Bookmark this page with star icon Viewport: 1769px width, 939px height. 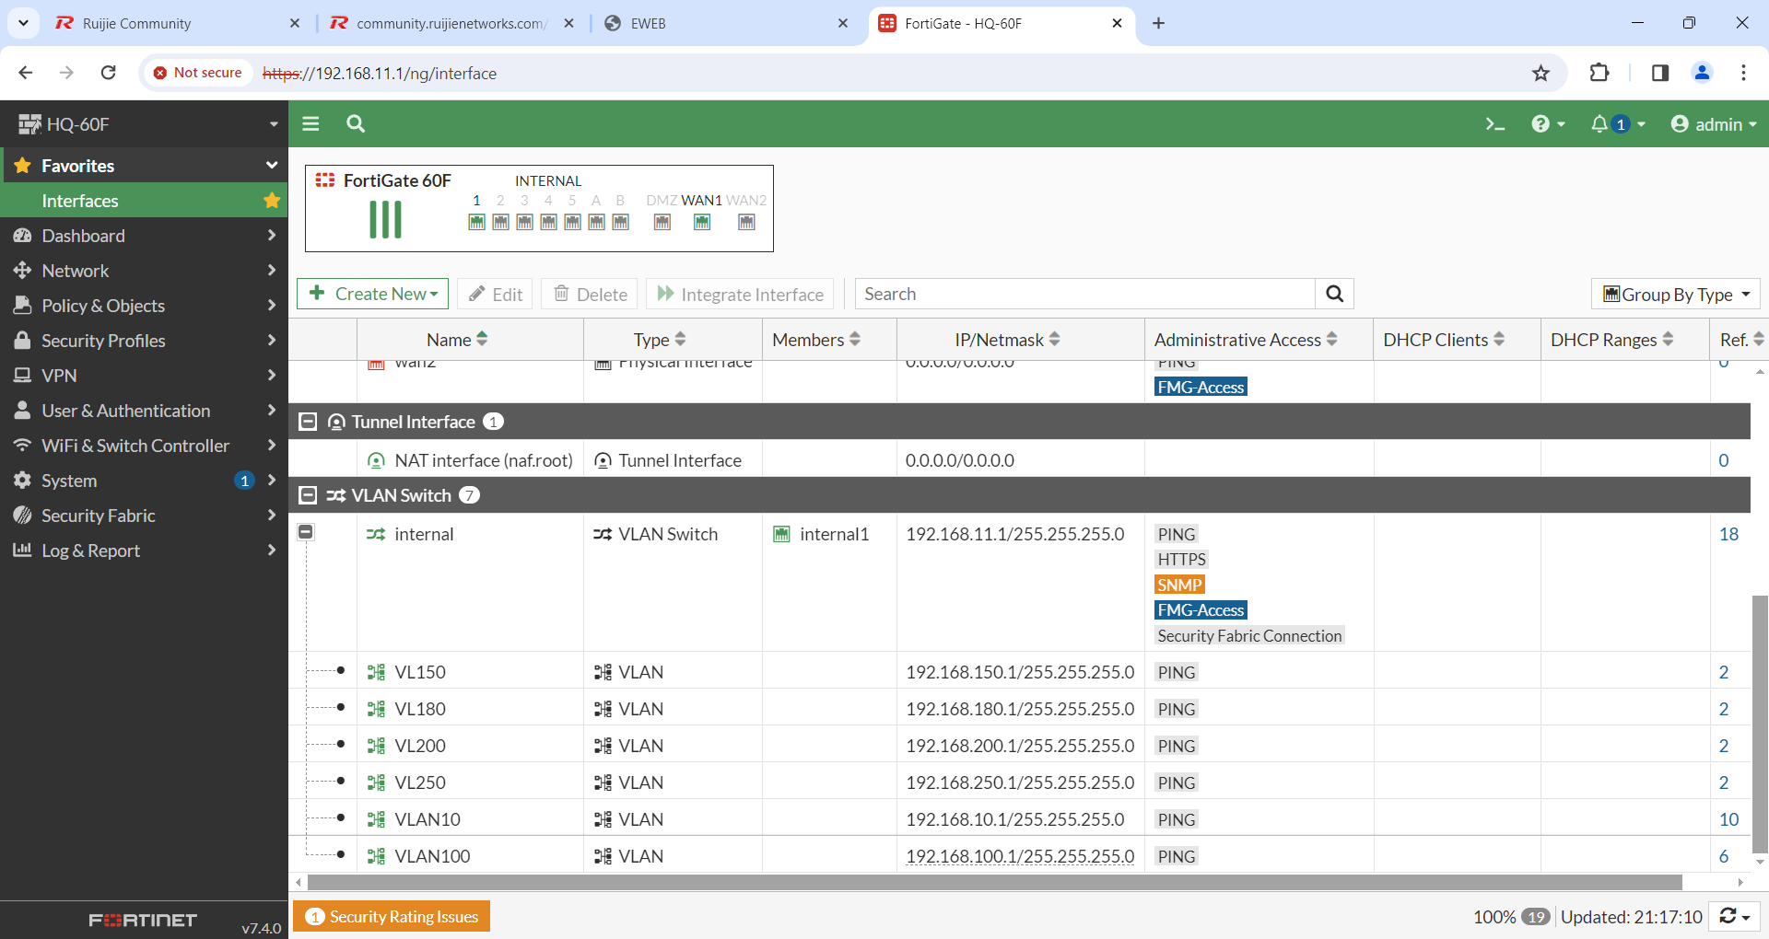(x=1541, y=73)
